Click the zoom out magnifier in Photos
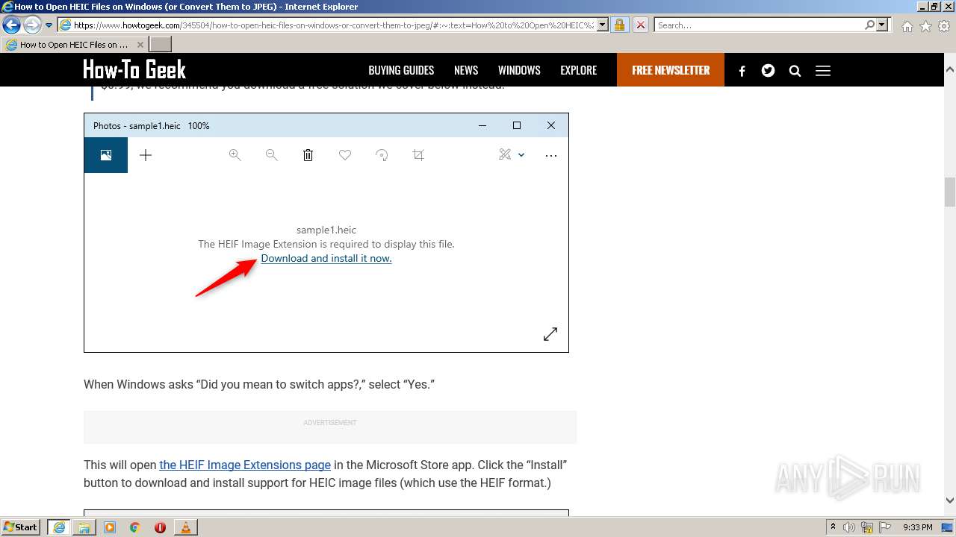Image resolution: width=956 pixels, height=537 pixels. [x=271, y=155]
